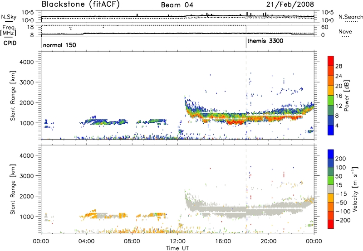Click the bright blue top Velocity colorbar segment

(331, 154)
